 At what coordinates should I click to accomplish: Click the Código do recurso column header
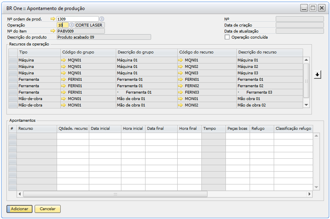pos(207,52)
